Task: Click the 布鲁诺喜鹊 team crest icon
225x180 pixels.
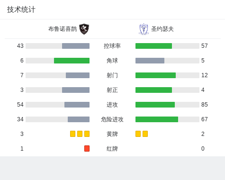Action: pos(84,29)
